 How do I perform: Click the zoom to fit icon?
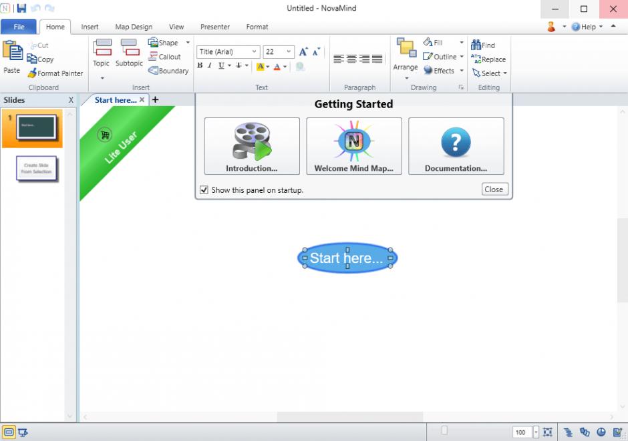[x=548, y=432]
